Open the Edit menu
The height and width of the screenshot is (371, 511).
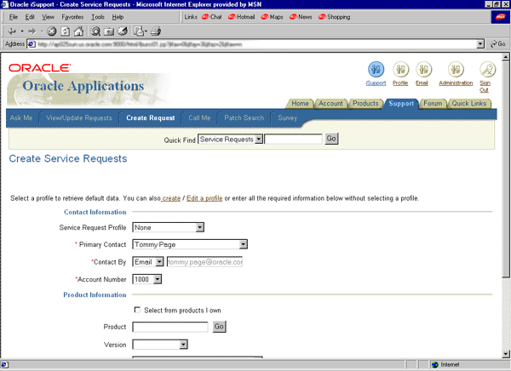(x=30, y=17)
